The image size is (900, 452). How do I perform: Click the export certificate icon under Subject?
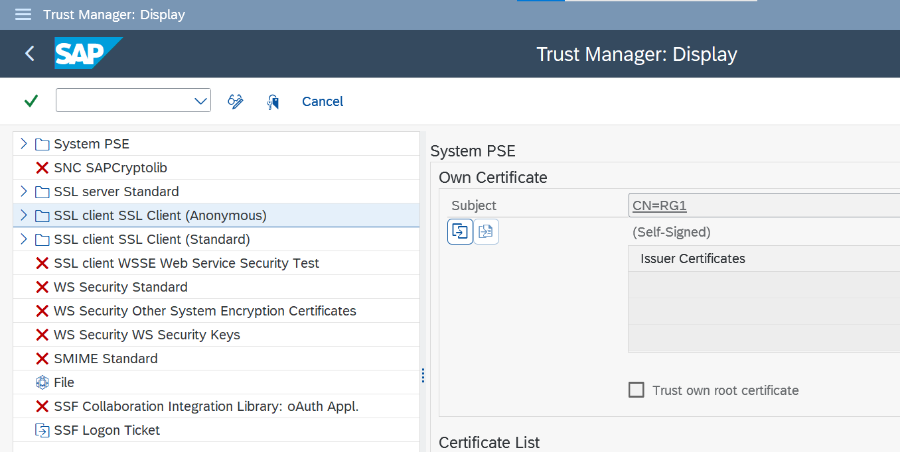click(486, 232)
